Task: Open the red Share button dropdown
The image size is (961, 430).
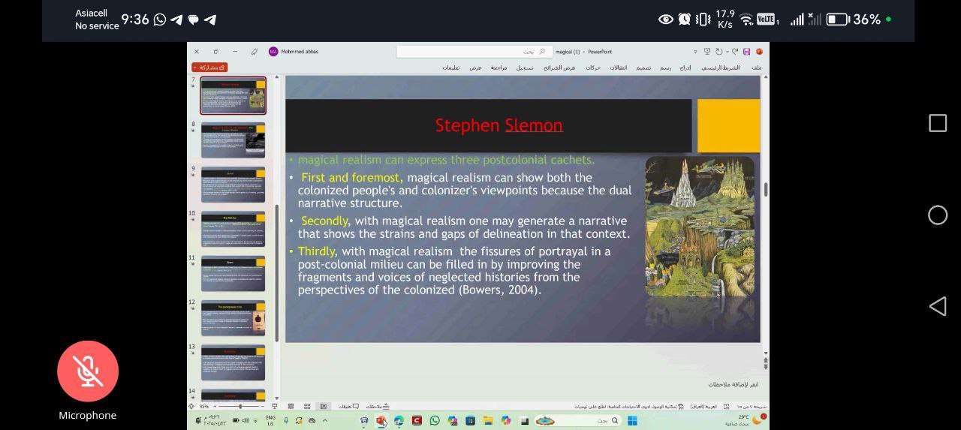Action: click(x=209, y=68)
